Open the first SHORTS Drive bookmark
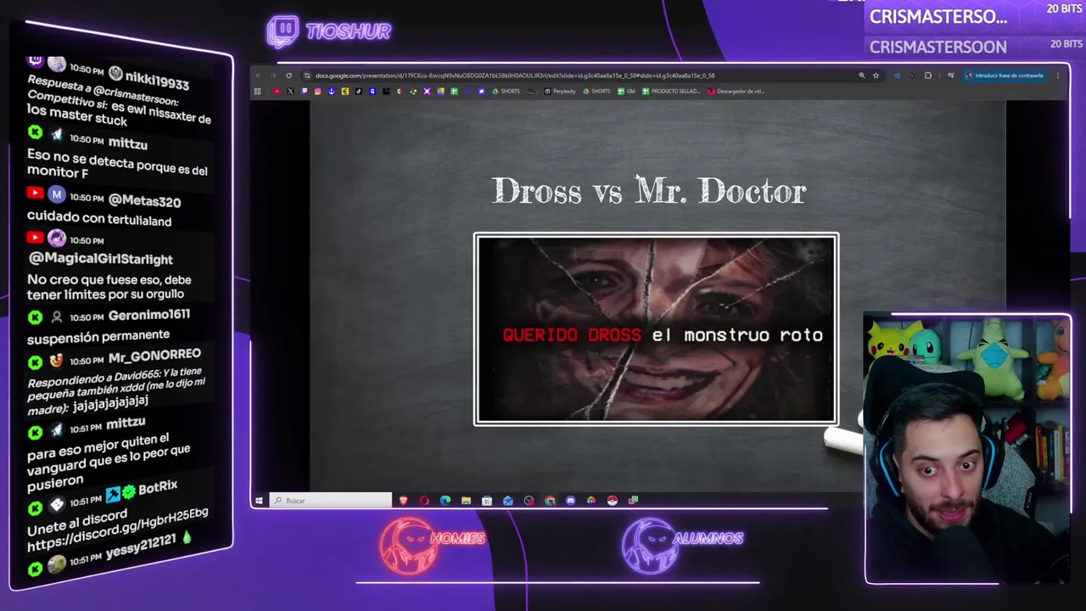This screenshot has width=1086, height=611. pyautogui.click(x=506, y=91)
